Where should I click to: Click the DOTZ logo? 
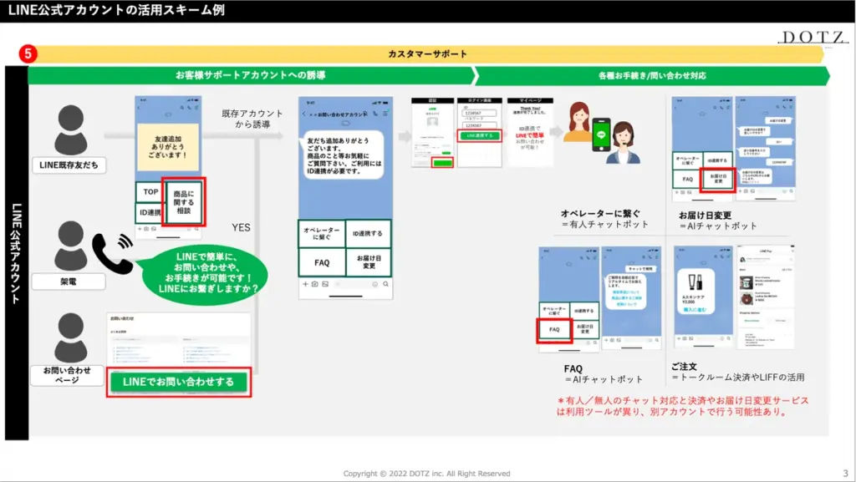click(813, 37)
